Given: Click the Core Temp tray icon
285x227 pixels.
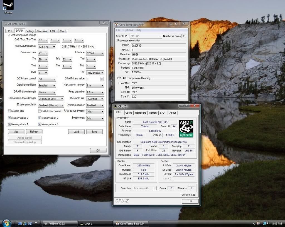Looking at the screenshot, I should pos(258,223).
